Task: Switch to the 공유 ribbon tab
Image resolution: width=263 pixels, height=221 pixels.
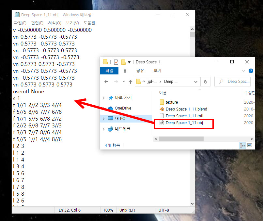Action: [140, 71]
